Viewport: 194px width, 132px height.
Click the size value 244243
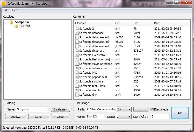click(x=138, y=77)
